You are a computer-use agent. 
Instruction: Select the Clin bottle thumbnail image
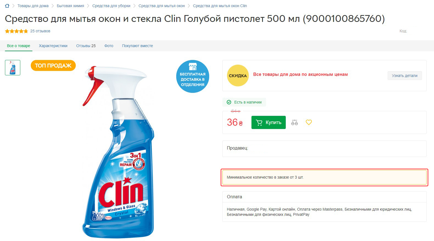[13, 68]
